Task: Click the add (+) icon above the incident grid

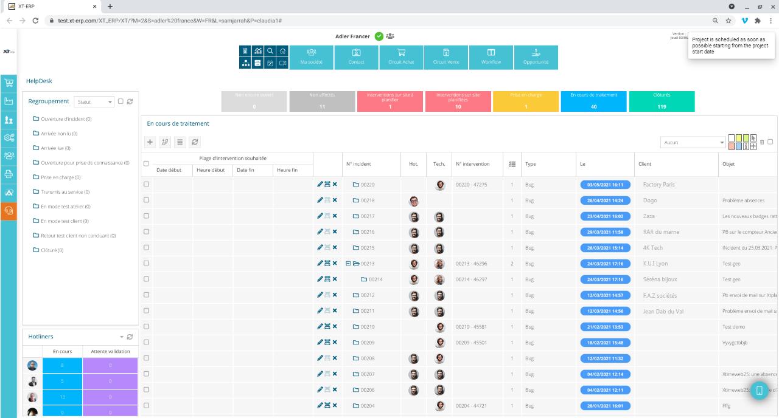Action: point(150,140)
